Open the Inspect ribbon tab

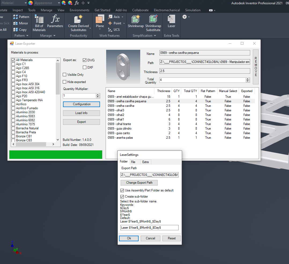point(17,10)
